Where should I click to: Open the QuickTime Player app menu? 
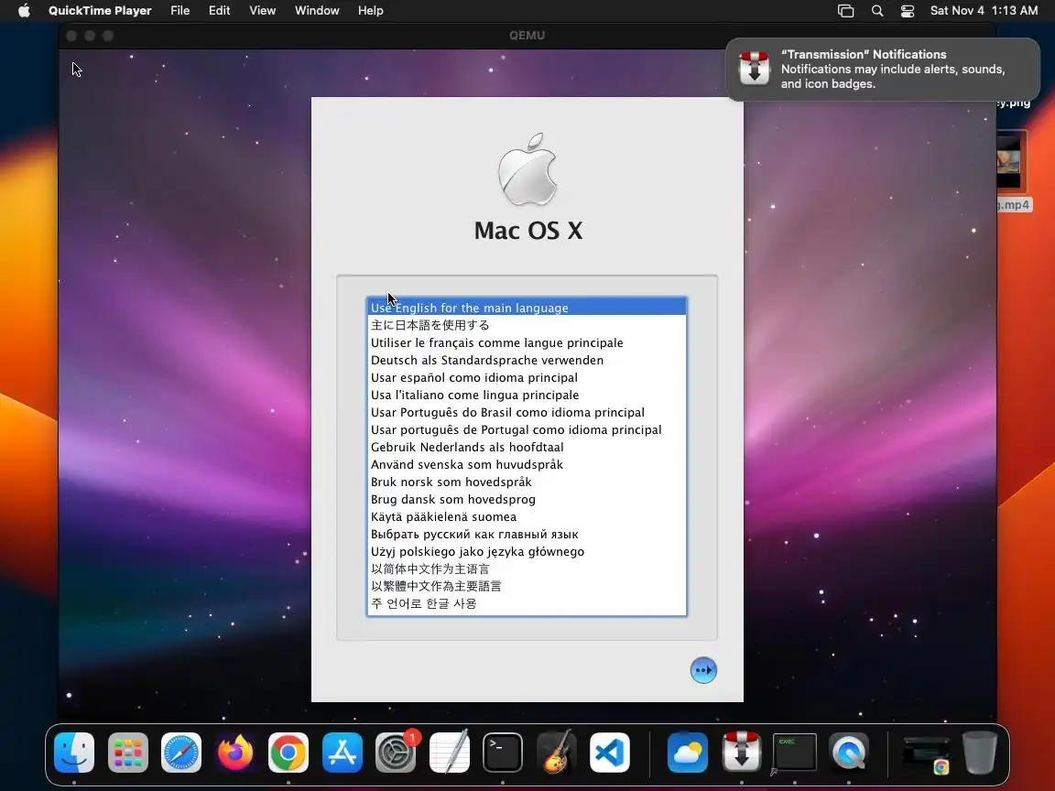100,11
